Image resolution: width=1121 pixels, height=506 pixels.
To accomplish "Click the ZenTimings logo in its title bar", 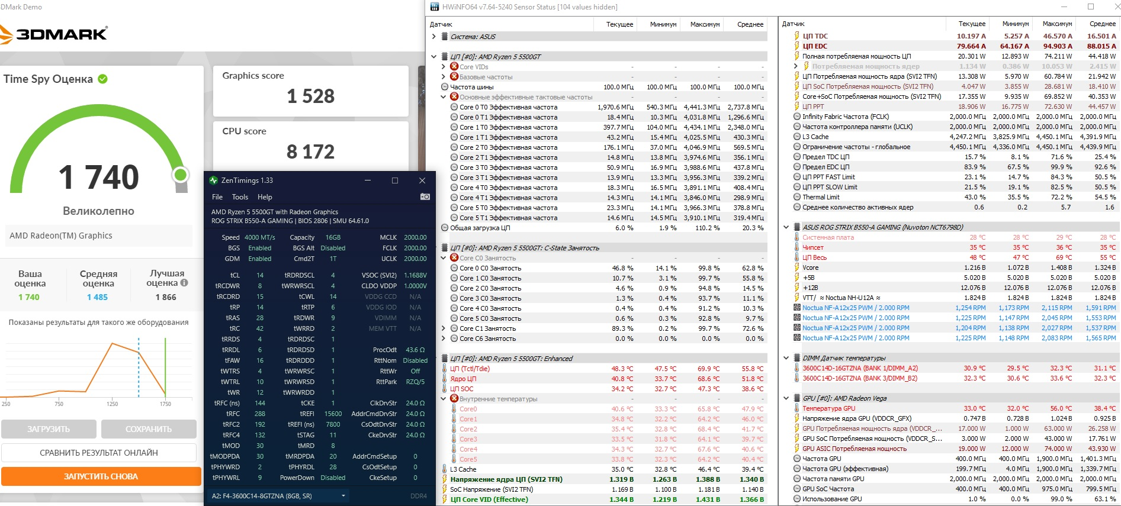I will pyautogui.click(x=214, y=181).
